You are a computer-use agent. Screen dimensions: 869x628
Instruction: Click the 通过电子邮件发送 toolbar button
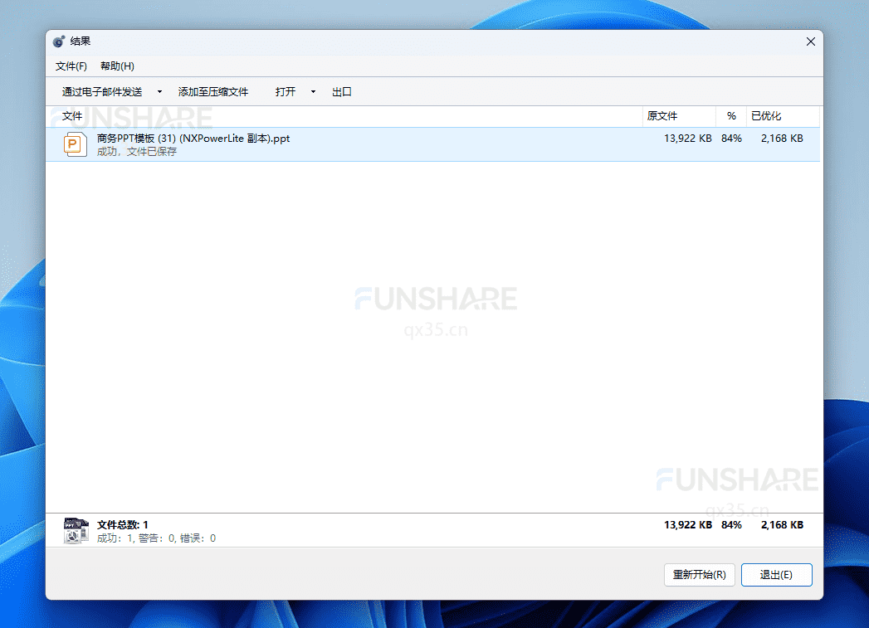pyautogui.click(x=100, y=91)
